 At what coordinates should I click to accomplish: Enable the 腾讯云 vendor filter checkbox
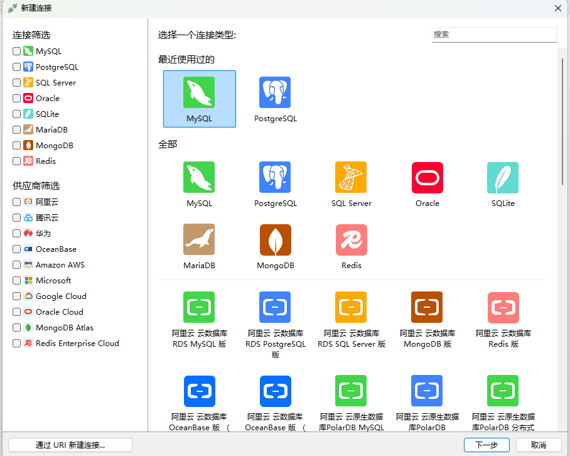tap(16, 217)
